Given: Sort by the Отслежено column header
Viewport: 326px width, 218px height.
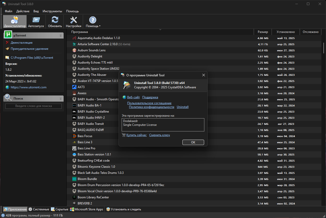Looking at the screenshot, I should (310, 32).
